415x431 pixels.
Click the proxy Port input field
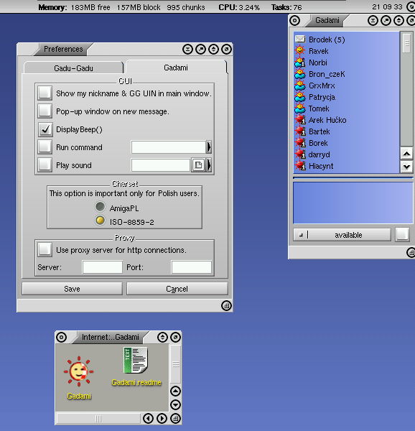(192, 267)
